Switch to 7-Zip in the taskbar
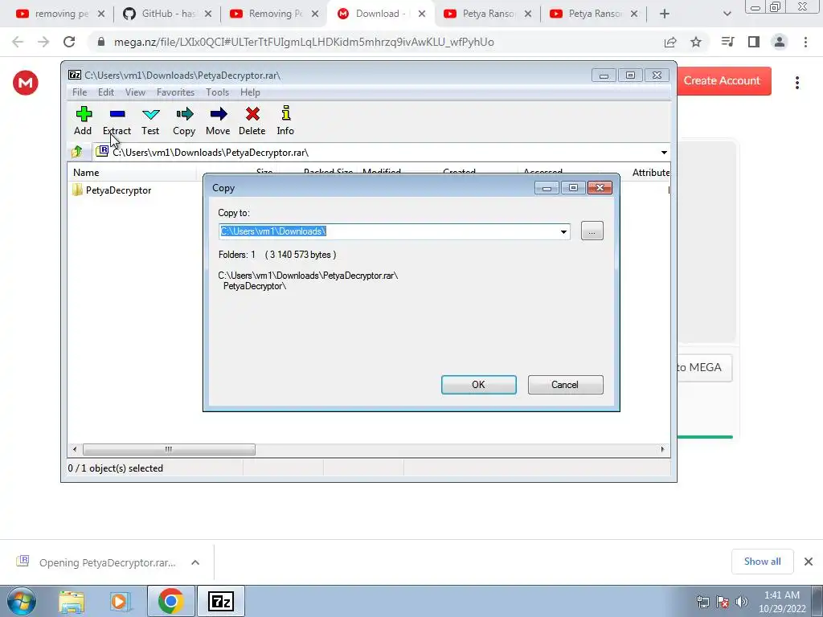This screenshot has width=823, height=617. (x=221, y=601)
